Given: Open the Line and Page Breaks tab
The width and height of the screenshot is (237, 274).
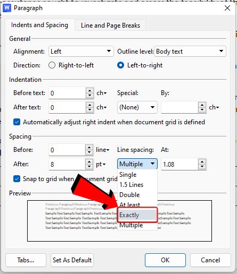Looking at the screenshot, I should pyautogui.click(x=110, y=25).
